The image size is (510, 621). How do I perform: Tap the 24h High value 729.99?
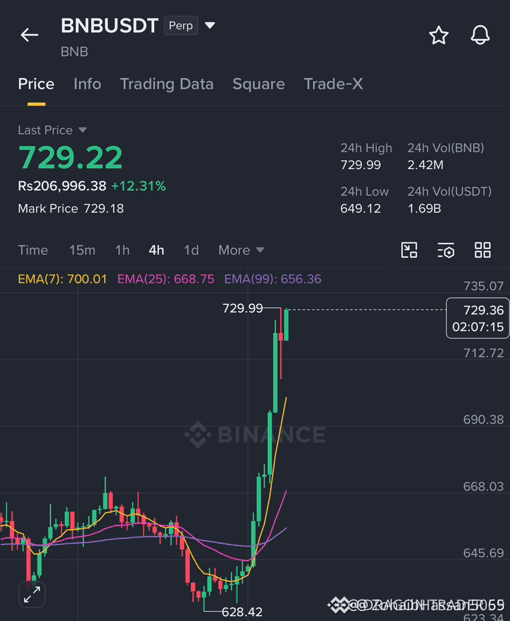(360, 165)
